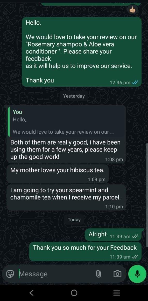Image resolution: width=148 pixels, height=301 pixels.
Task: Tap the spearmint and chamomile tea message
Action: [66, 197]
